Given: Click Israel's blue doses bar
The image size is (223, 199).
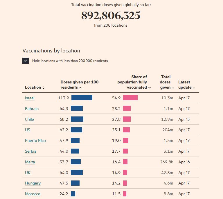Looking at the screenshot, I should pyautogui.click(x=82, y=98).
